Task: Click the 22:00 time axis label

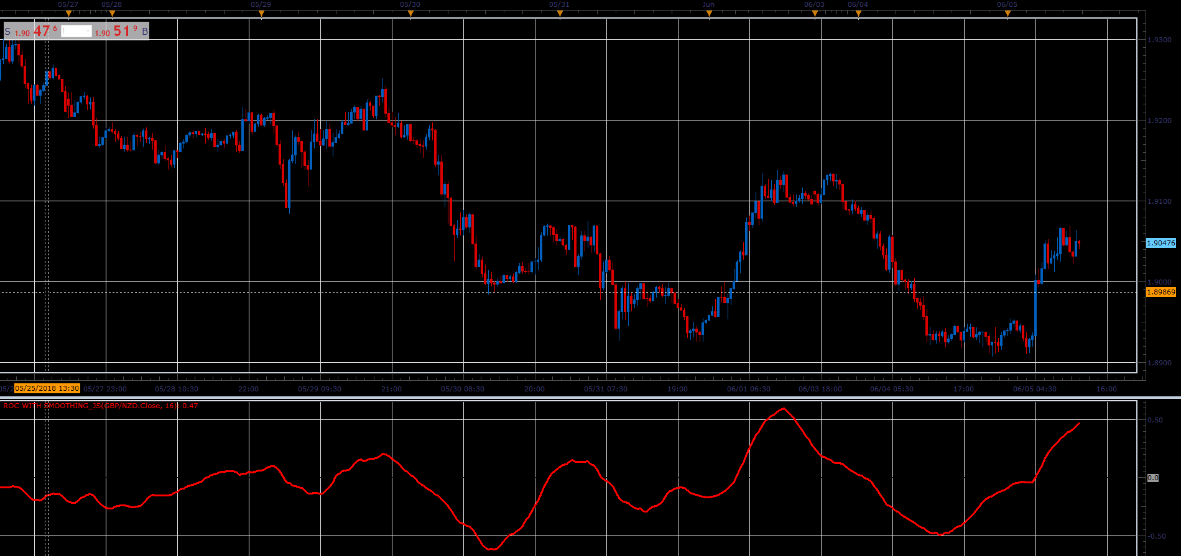Action: (x=248, y=389)
